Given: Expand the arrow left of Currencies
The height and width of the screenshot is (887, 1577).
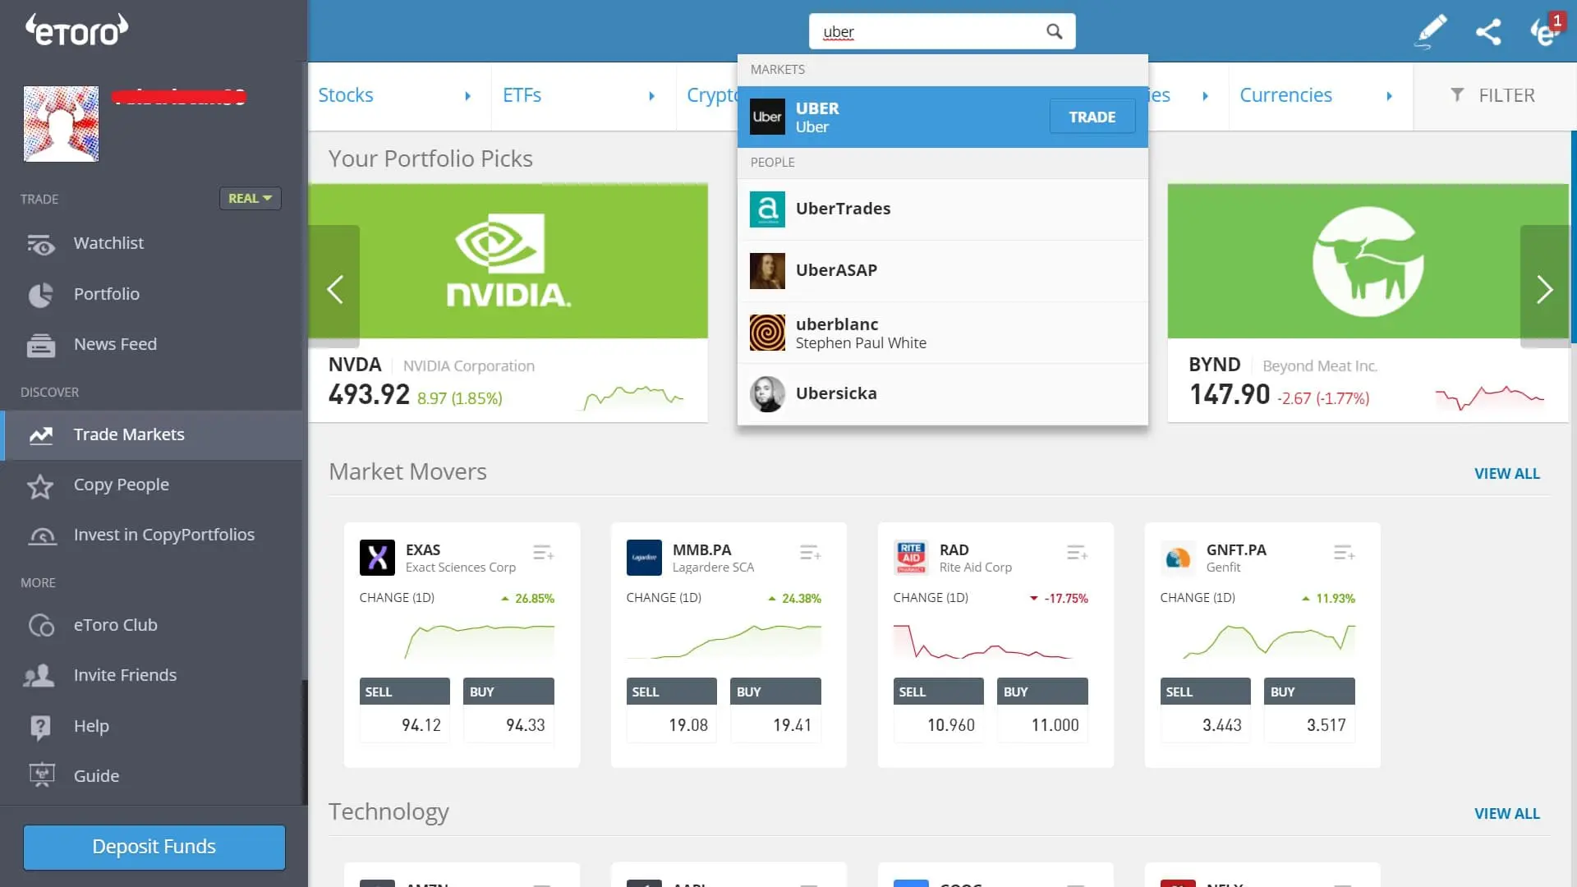Looking at the screenshot, I should click(x=1205, y=96).
